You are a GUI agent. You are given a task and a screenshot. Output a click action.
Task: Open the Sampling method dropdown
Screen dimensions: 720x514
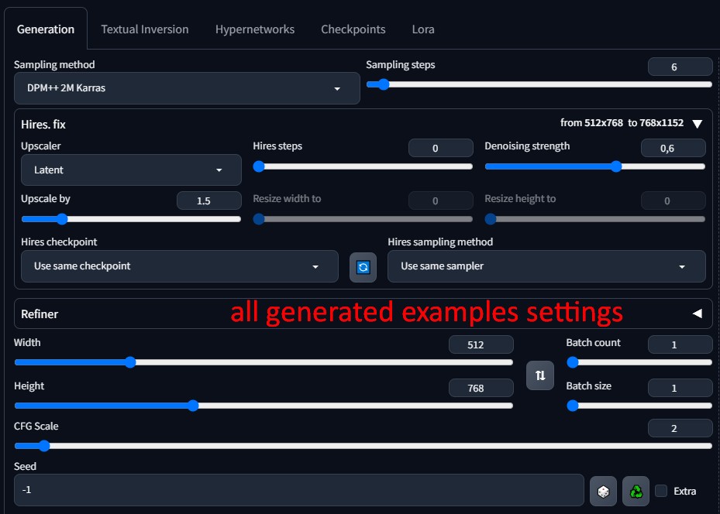coord(187,88)
